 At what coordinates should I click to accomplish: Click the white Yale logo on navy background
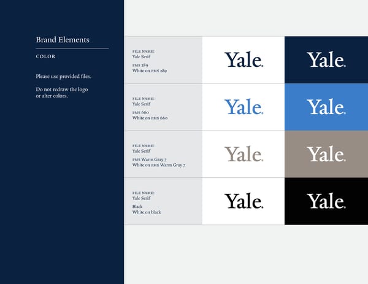click(x=326, y=59)
